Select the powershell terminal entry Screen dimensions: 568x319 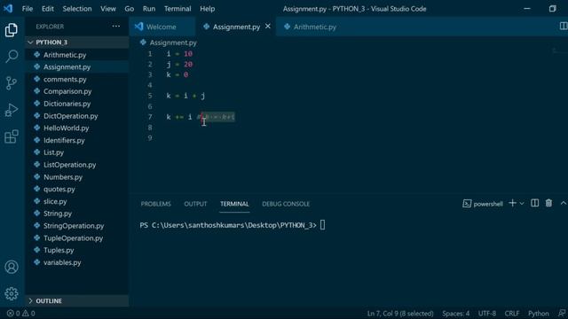[483, 204]
